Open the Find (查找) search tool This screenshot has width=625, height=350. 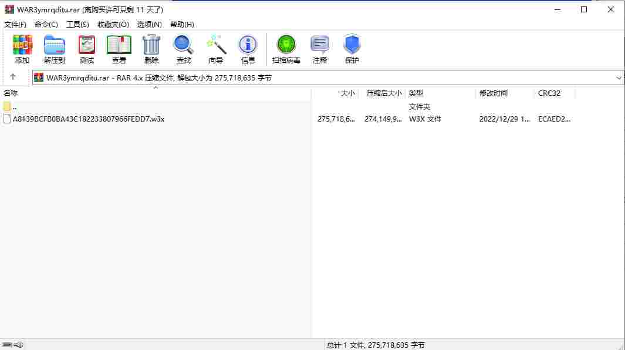coord(183,49)
